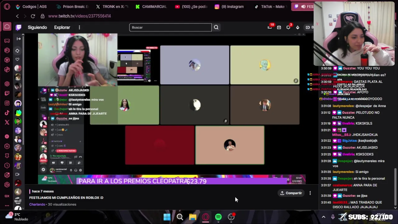Open the Opera menu logo
Screen dimensions: 398x224
(7, 7)
